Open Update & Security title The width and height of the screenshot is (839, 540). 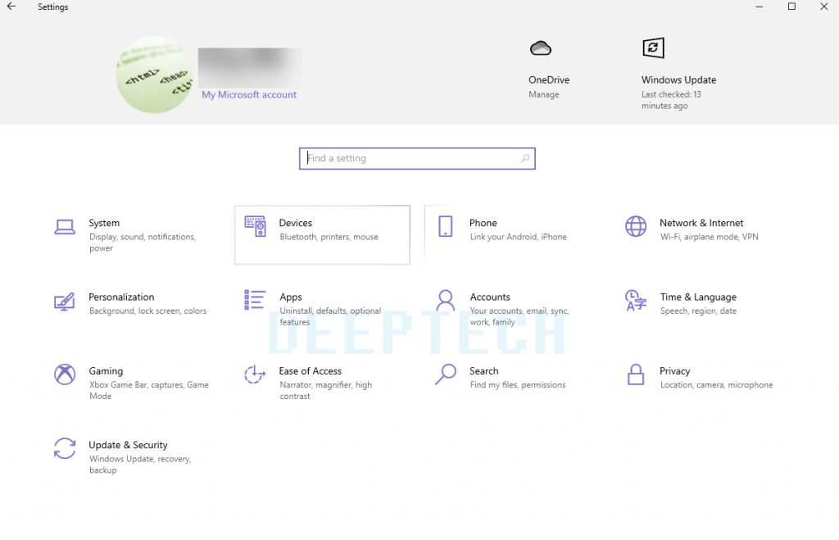128,445
